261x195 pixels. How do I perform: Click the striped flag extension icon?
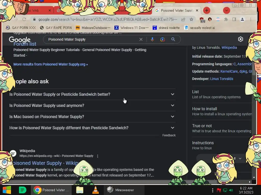218,19
